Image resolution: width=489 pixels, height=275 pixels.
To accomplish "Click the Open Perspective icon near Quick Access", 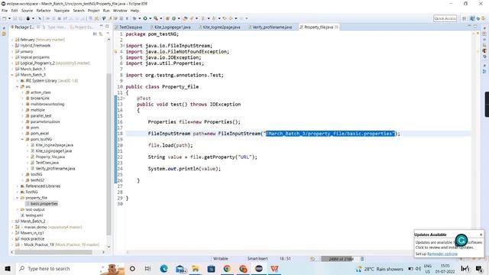I will point(465,18).
